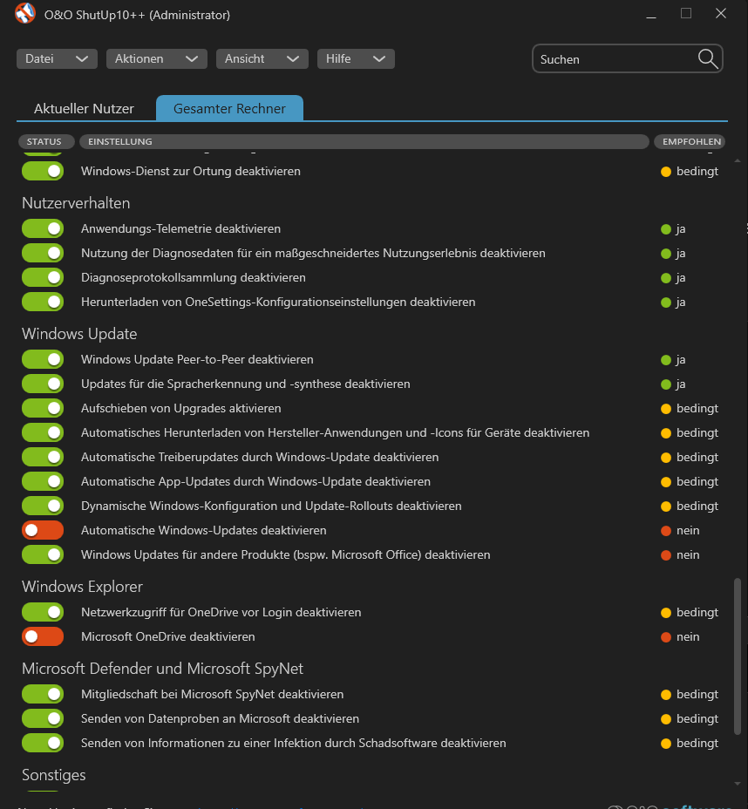
Task: Click 'ja' for Windows Update Peer-to-Peer
Action: 681,360
